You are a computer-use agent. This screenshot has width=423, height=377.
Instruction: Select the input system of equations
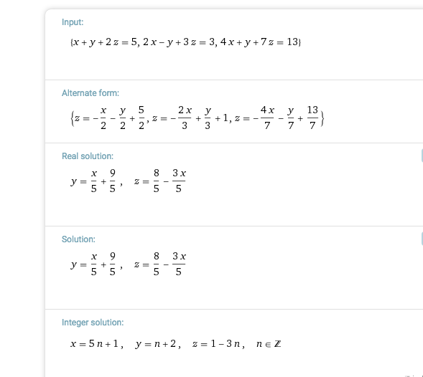coord(185,42)
